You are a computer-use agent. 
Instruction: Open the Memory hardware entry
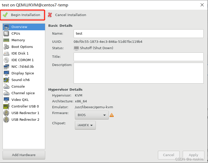tap(18, 40)
